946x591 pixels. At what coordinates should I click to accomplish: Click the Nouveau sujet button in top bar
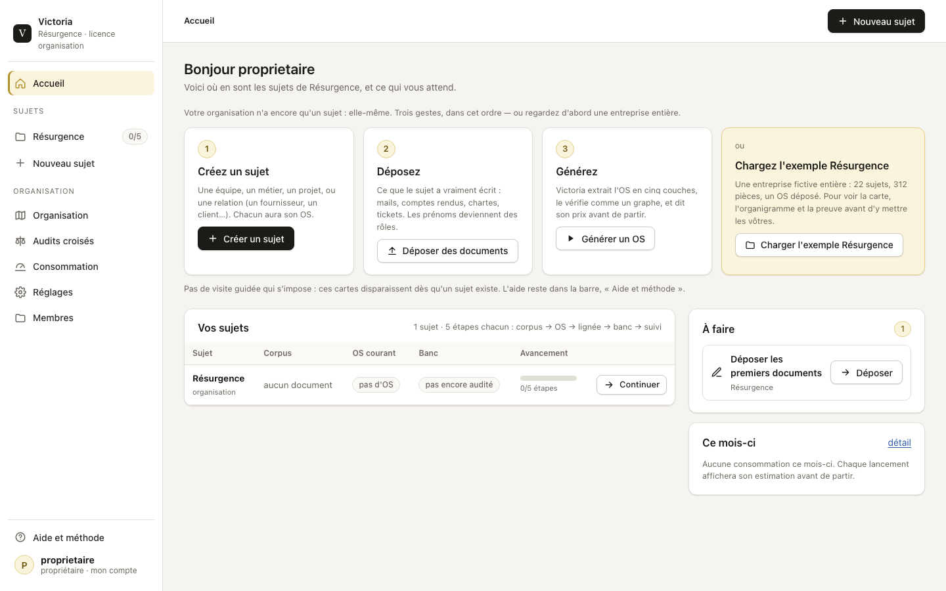coord(876,21)
